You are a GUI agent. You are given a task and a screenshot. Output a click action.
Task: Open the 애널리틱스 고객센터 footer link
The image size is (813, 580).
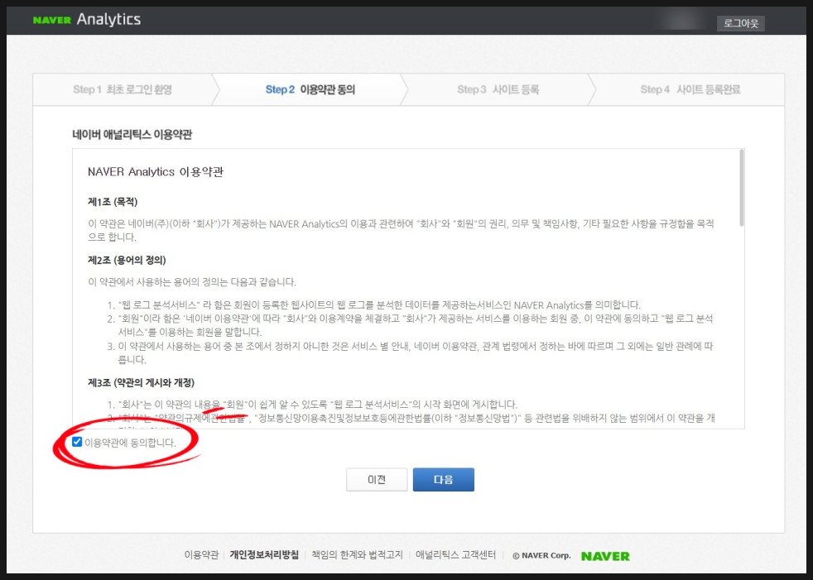455,555
